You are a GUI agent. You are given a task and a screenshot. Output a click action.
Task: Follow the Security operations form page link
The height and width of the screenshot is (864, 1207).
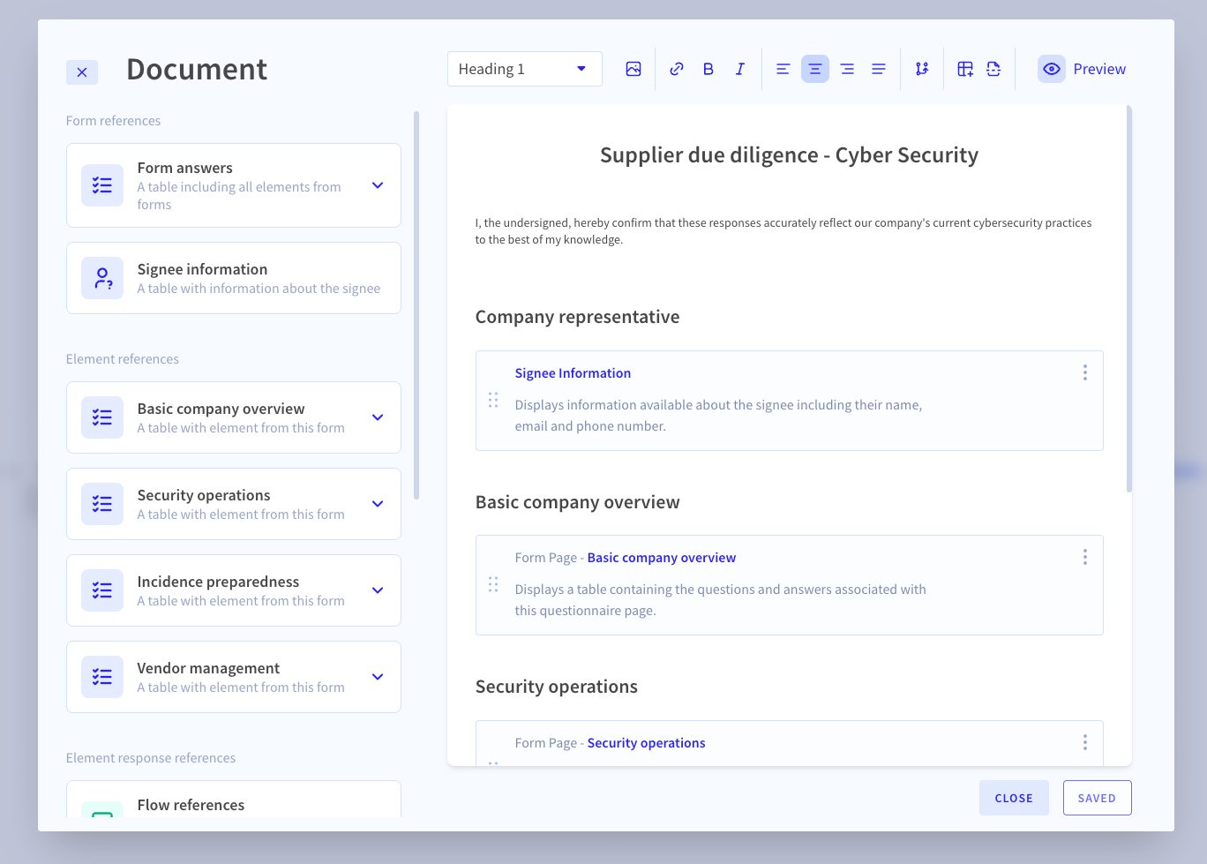[x=646, y=742]
